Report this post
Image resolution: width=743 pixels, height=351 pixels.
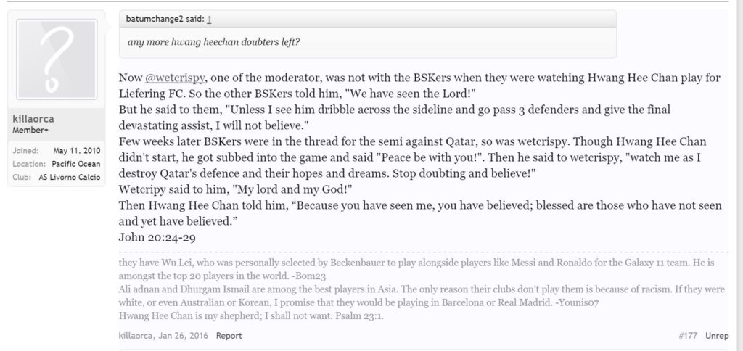(229, 336)
